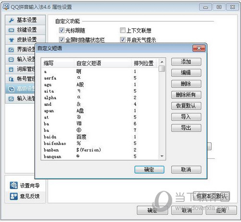
Task: Select the 'and' row
Action: (100, 104)
